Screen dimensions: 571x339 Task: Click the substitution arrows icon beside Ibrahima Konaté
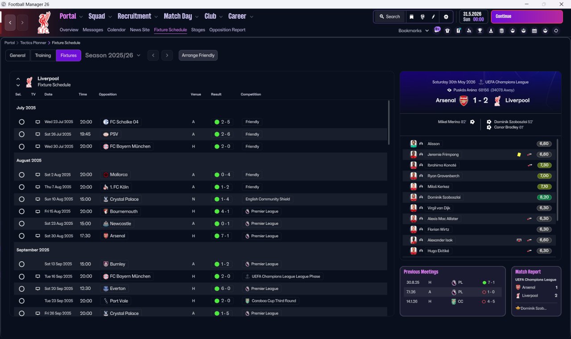(530, 165)
